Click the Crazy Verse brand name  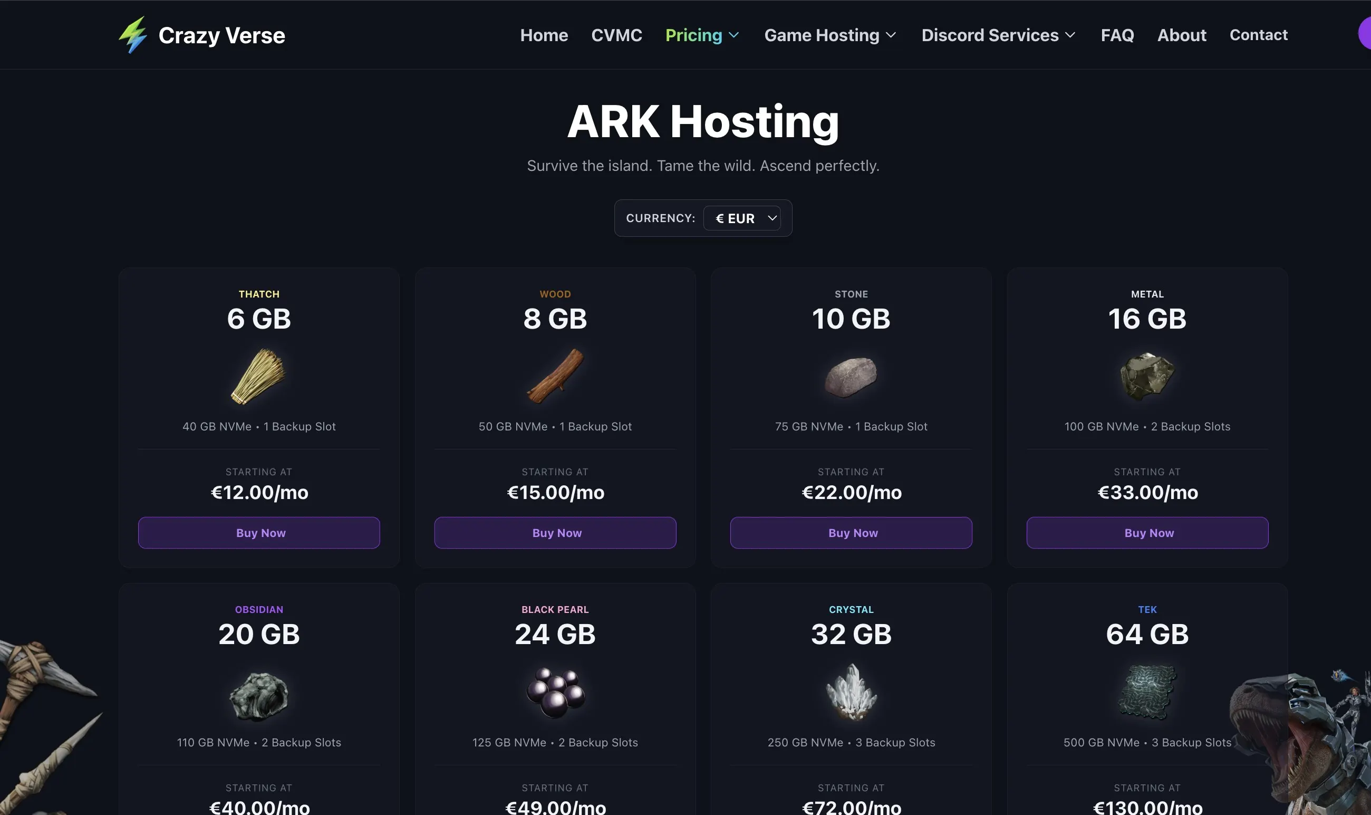221,35
